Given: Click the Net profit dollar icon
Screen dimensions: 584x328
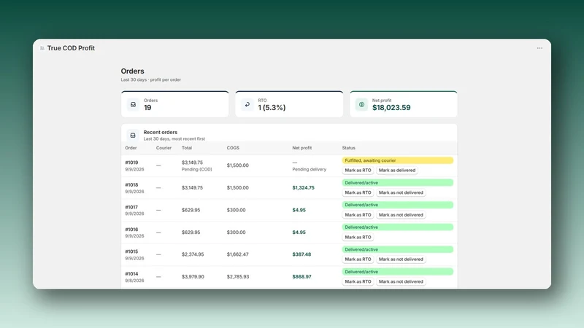Looking at the screenshot, I should coord(361,104).
